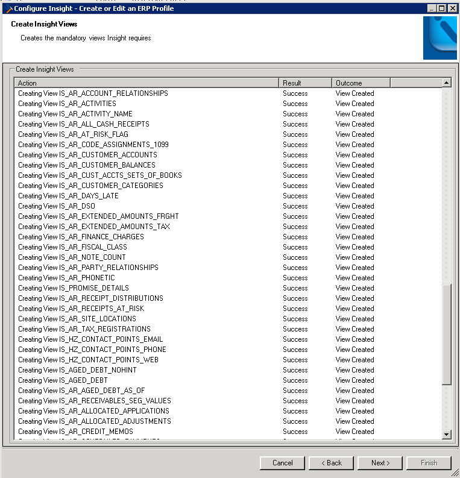Sort by the Action column header
Image resolution: width=460 pixels, height=478 pixels.
pyautogui.click(x=147, y=83)
